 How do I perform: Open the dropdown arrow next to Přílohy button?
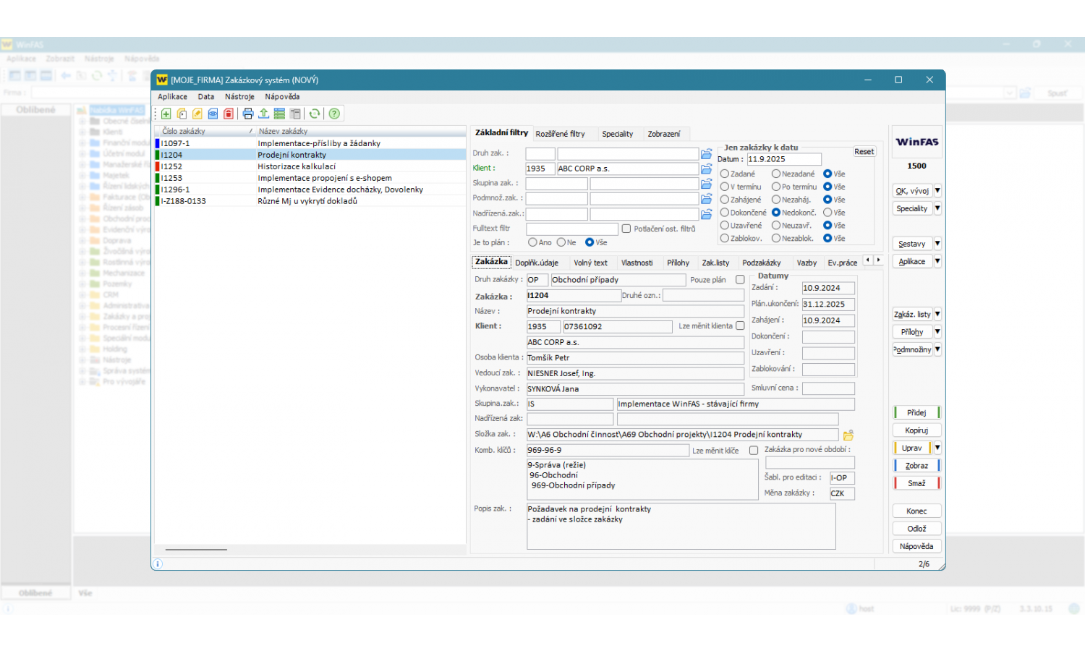pos(937,332)
